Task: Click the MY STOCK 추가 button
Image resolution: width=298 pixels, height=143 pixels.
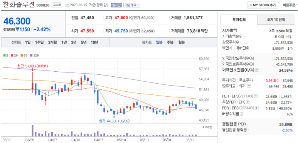Action: click(263, 5)
